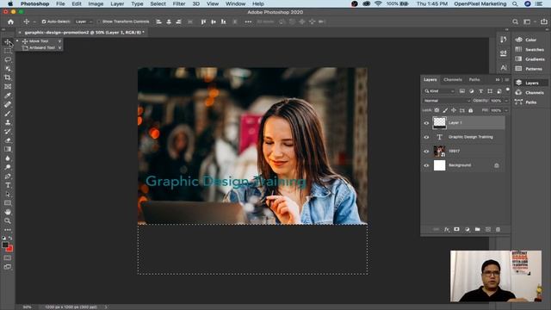The image size is (551, 310).
Task: Select the Crop tool
Action: [x=8, y=77]
